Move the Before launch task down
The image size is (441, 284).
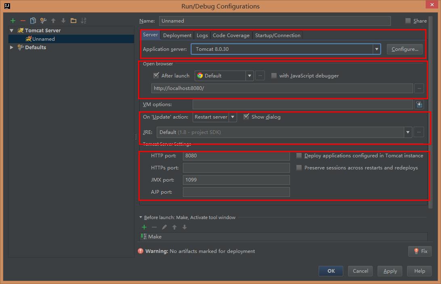(x=185, y=227)
